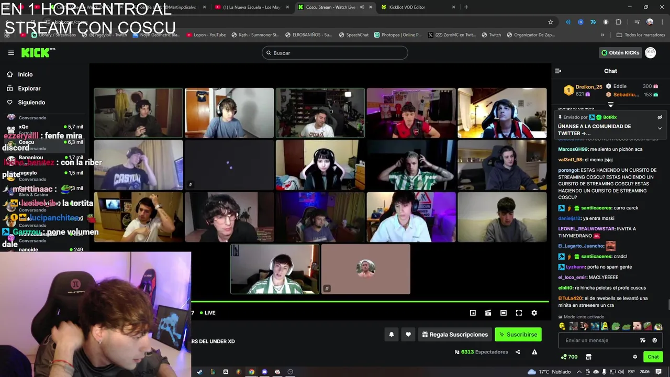670x377 pixels.
Task: Click the Obtén KICKs button
Action: [620, 53]
